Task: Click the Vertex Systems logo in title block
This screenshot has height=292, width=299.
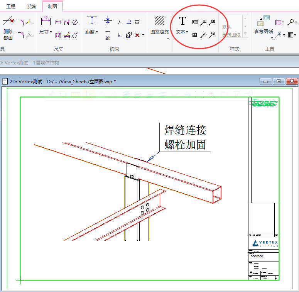Action: point(265,243)
